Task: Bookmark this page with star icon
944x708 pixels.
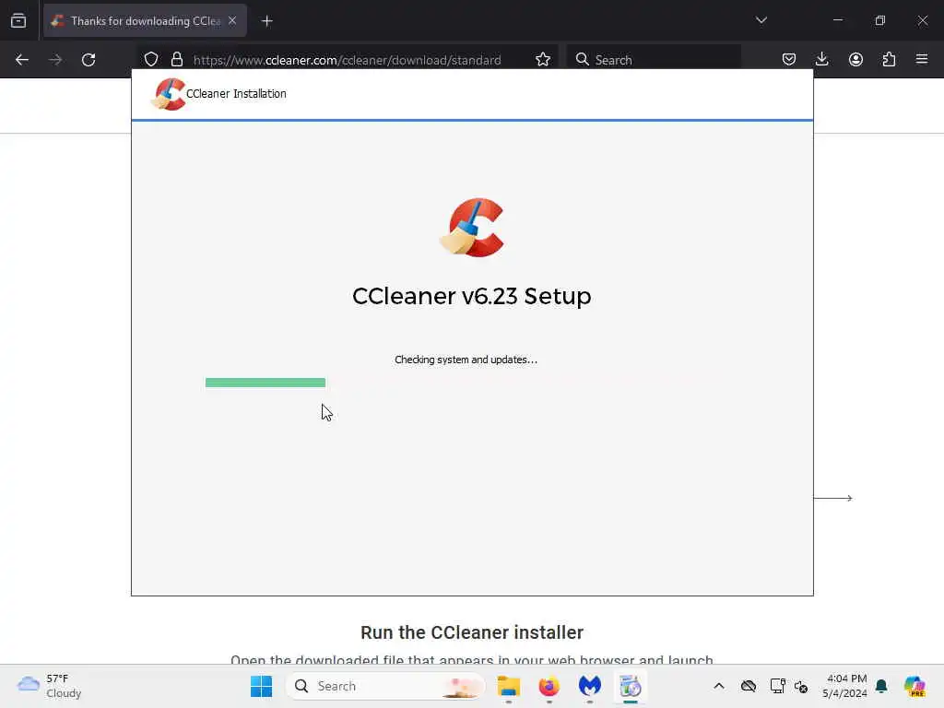Action: coord(543,60)
